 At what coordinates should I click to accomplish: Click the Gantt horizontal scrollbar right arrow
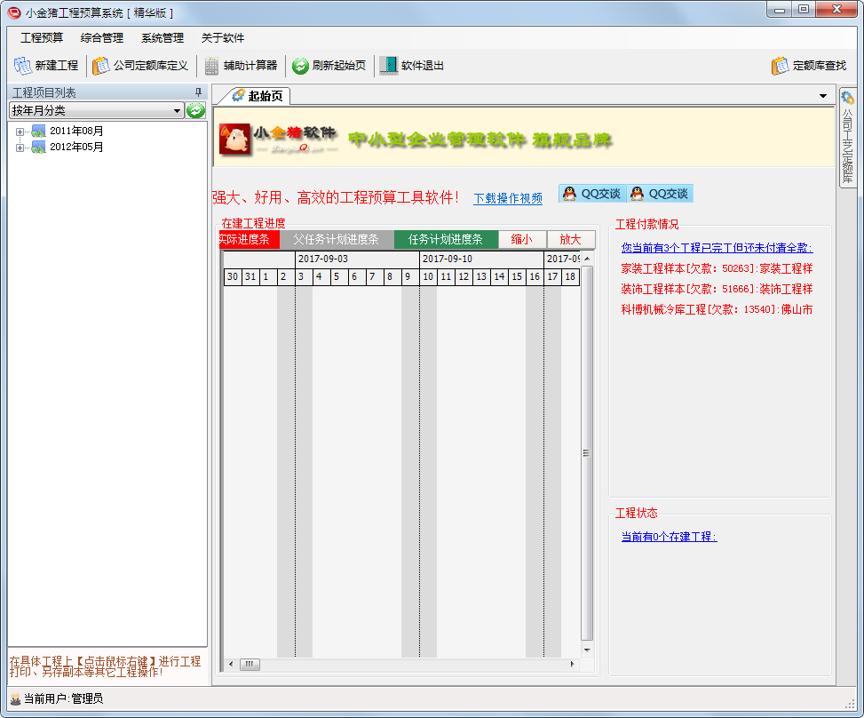572,665
